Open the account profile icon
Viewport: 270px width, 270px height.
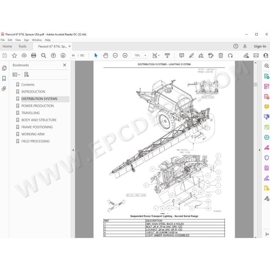(266, 56)
